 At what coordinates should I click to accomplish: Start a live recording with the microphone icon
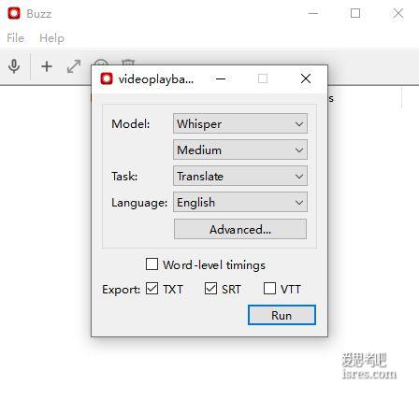point(14,66)
